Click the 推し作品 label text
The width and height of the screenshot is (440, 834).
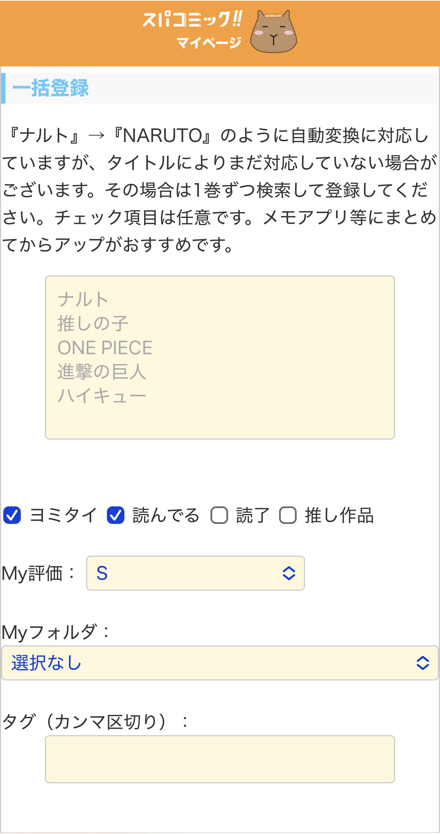coord(339,515)
